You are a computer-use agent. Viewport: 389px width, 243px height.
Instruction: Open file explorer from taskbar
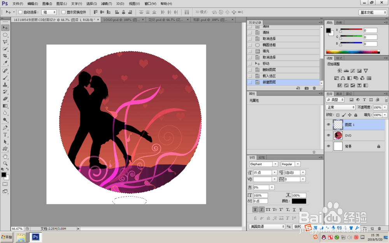coord(21,237)
